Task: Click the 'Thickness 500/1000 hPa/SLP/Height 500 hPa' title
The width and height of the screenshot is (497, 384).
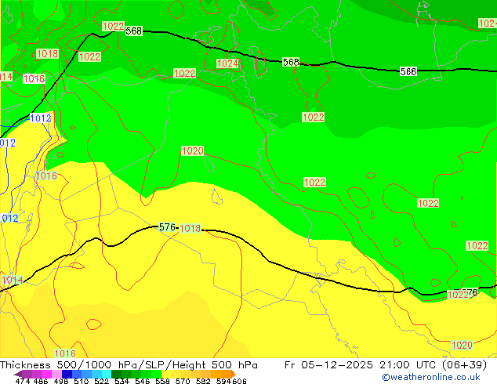Action: click(129, 365)
